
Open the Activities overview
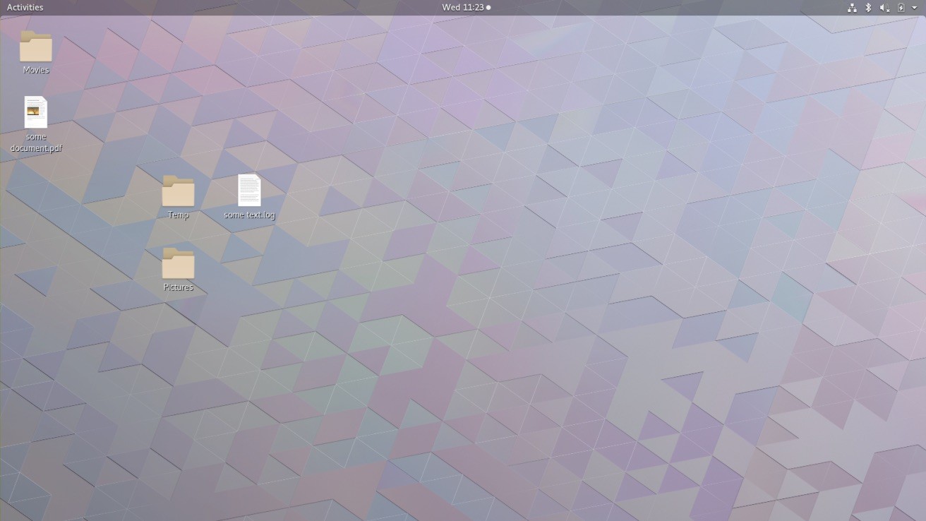point(25,7)
